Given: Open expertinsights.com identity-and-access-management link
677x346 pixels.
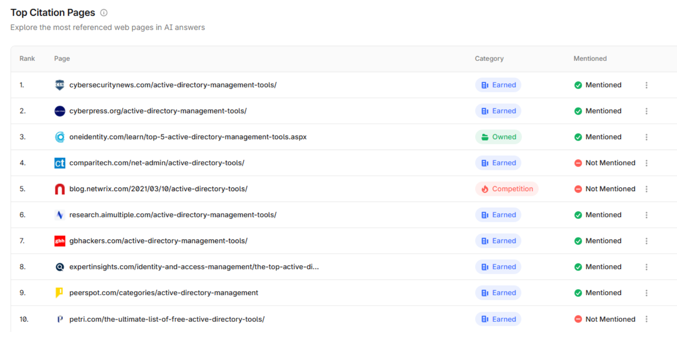Looking at the screenshot, I should click(x=194, y=267).
